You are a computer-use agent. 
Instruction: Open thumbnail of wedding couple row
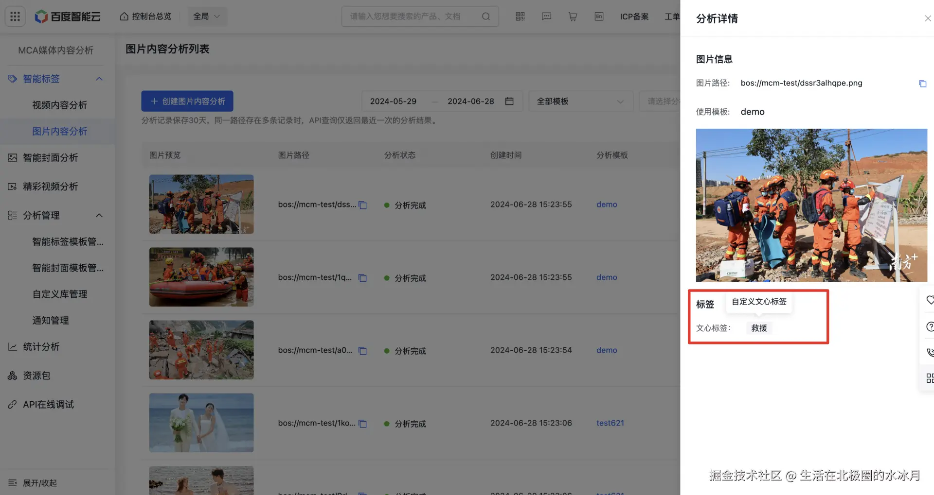pyautogui.click(x=201, y=423)
